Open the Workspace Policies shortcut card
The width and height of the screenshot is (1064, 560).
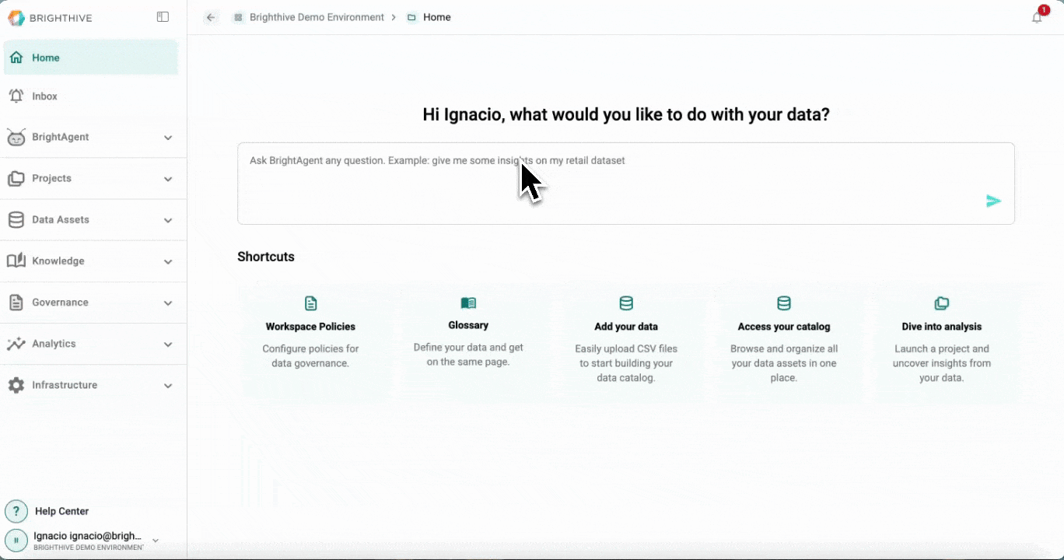[x=310, y=342]
